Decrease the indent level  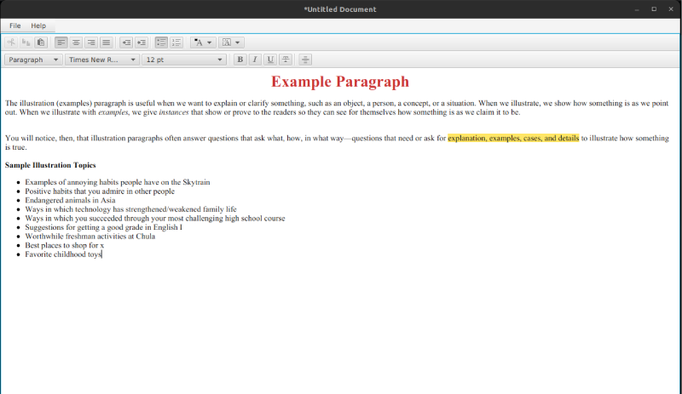click(x=126, y=42)
